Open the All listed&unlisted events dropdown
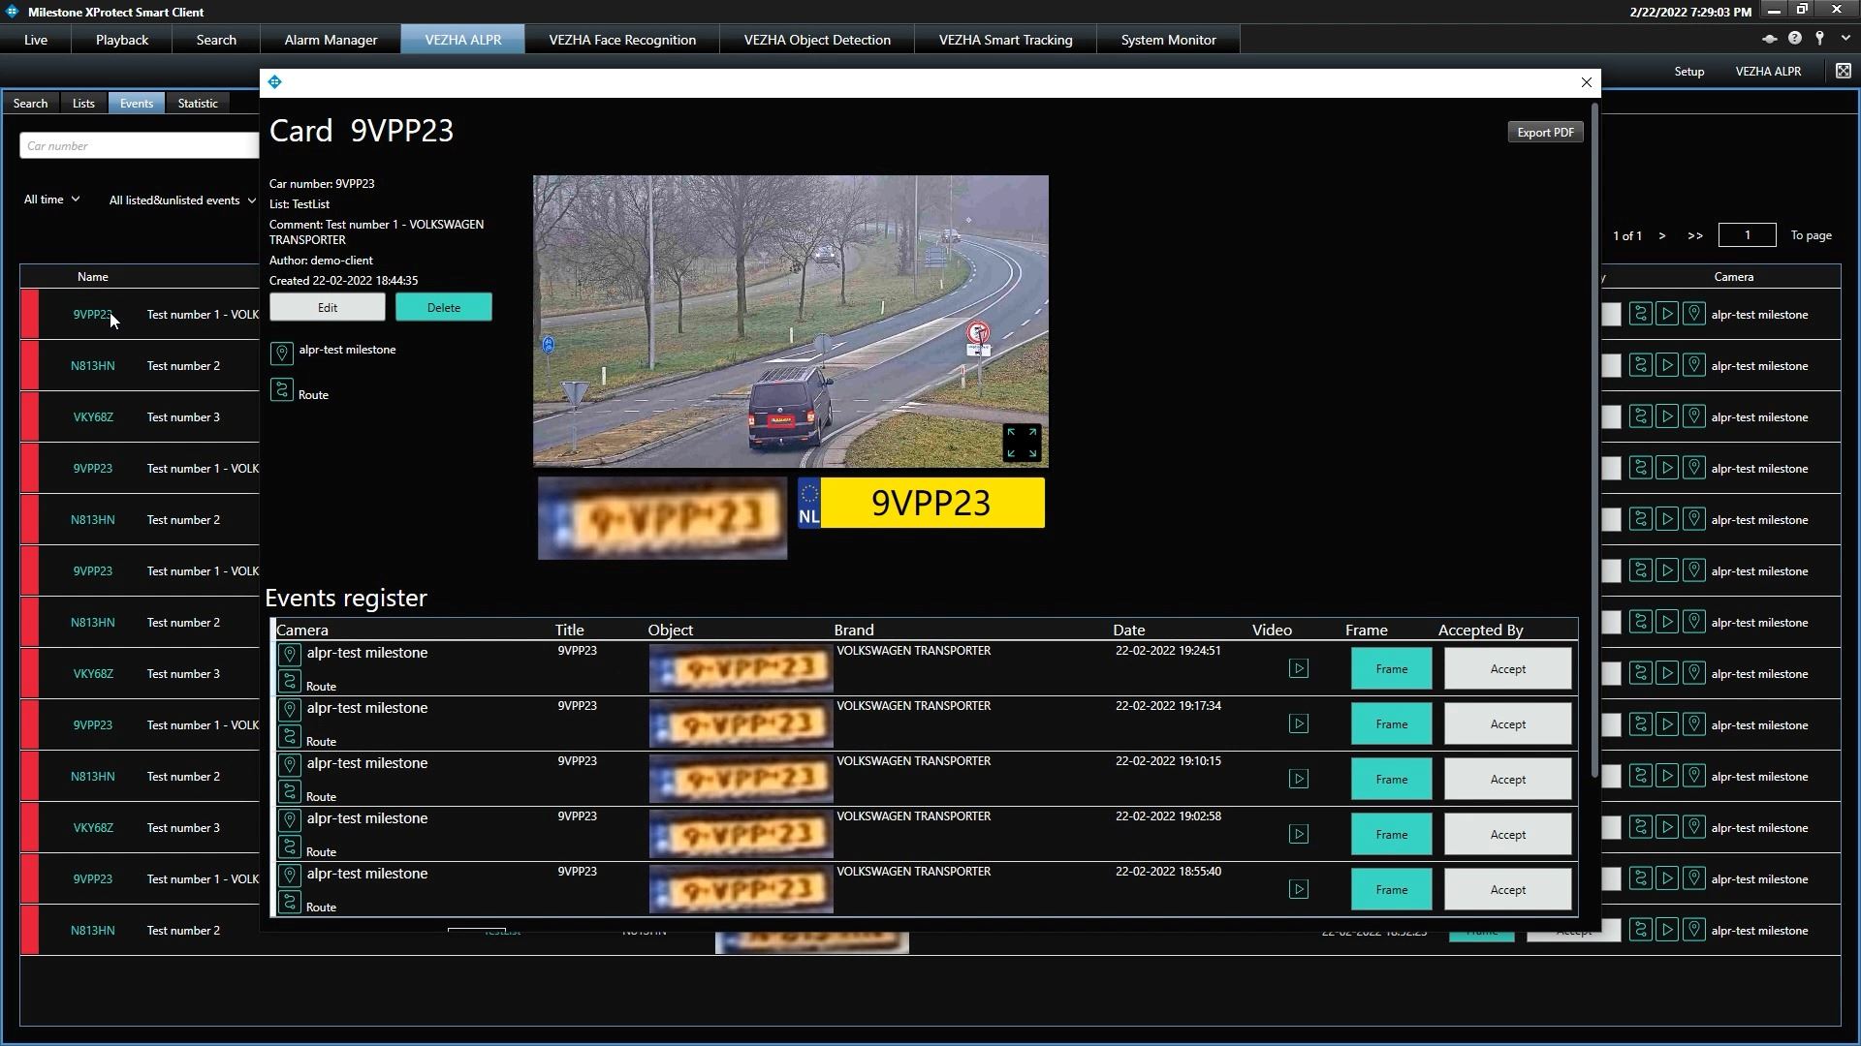This screenshot has height=1046, width=1861. click(x=182, y=200)
